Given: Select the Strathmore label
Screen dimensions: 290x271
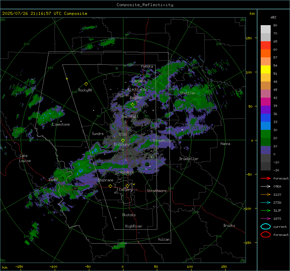Looking at the screenshot, I should click(x=157, y=191).
